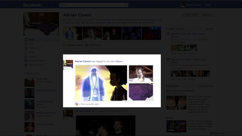Click See All for Friends' Events
The height and width of the screenshot is (136, 242).
pyautogui.click(x=209, y=29)
